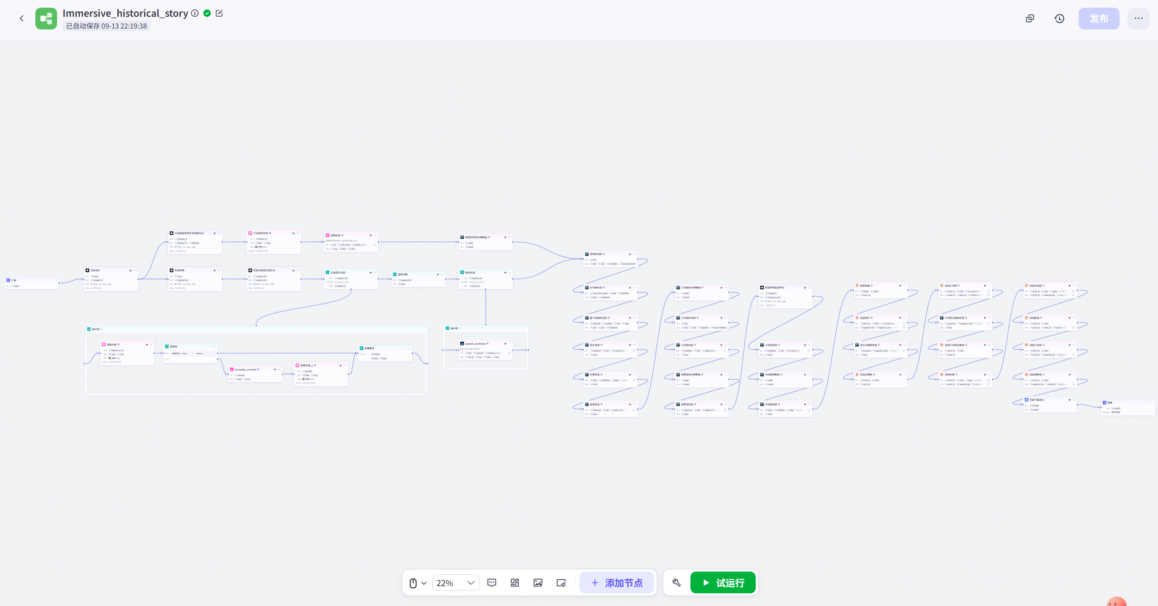Screen dimensions: 1158x606
Task: Select the 提取字幕 node
Action: click(x=419, y=279)
